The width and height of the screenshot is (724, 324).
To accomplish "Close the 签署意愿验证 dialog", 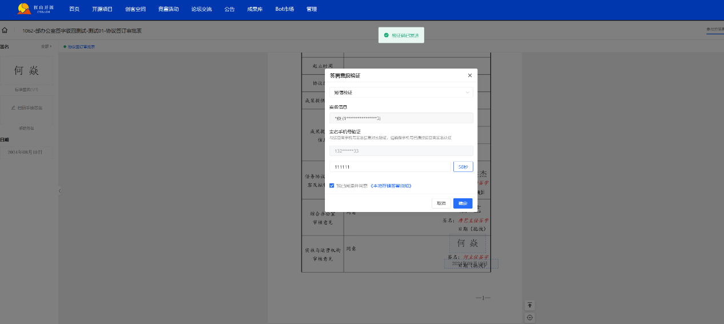I will coord(470,75).
